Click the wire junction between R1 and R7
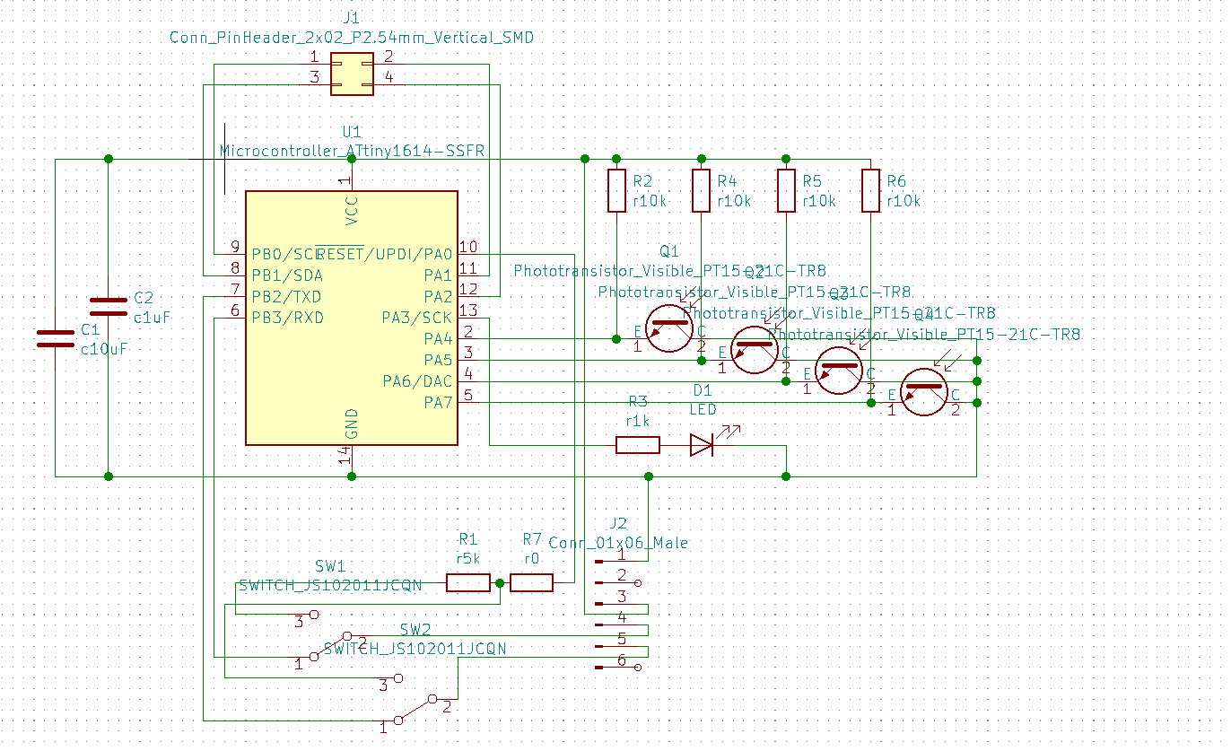Screen dimensions: 1231x751 pyautogui.click(x=500, y=583)
